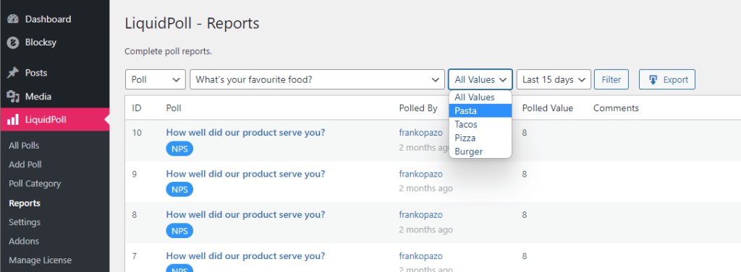
Task: Click NPS badge in row 9
Action: (179, 190)
